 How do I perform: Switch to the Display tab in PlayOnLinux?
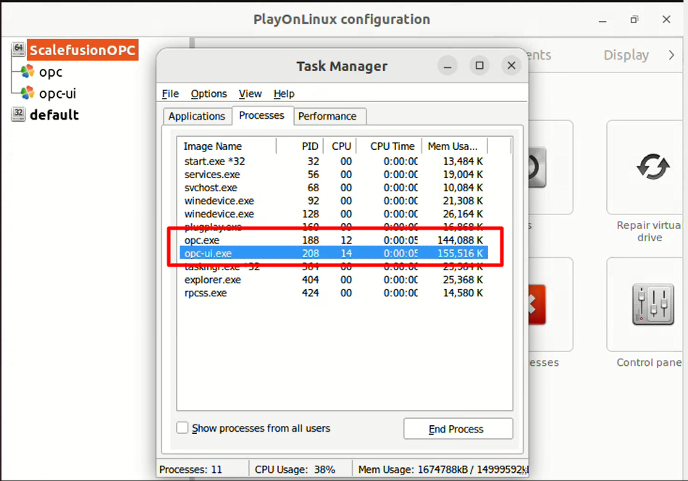(626, 55)
